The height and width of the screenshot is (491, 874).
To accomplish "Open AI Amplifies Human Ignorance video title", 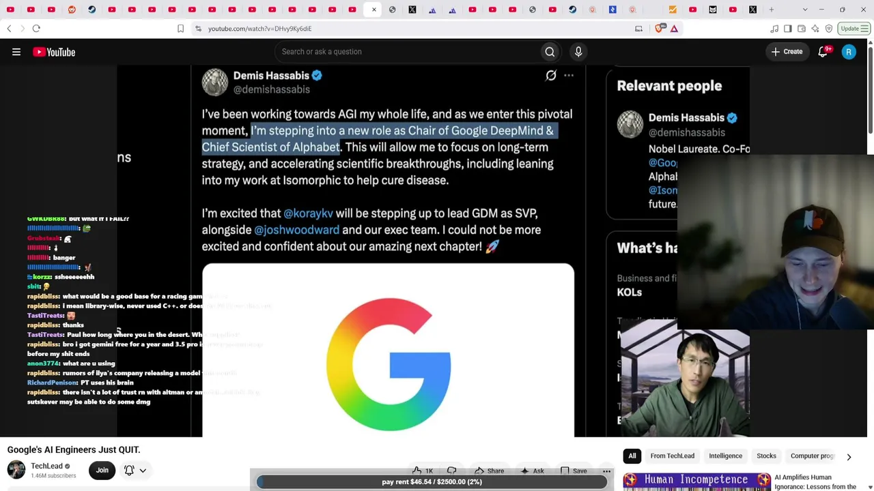I will tap(815, 482).
